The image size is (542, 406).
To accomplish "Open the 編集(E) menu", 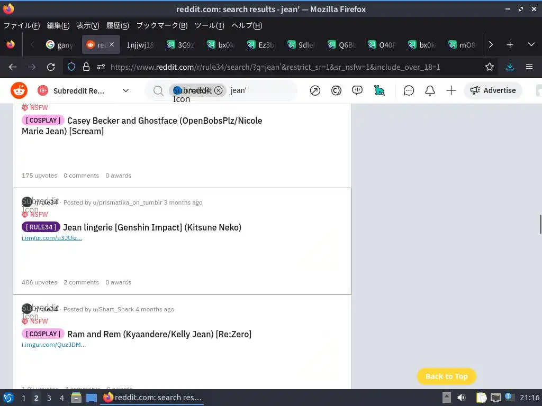I will pyautogui.click(x=58, y=25).
